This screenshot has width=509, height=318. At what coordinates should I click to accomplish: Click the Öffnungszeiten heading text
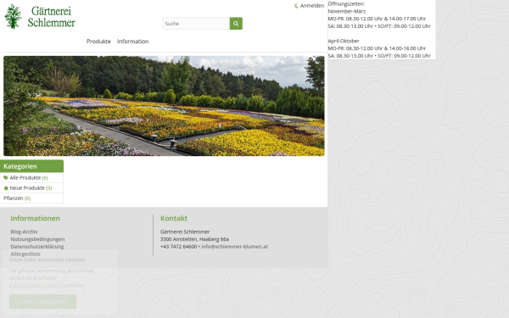(346, 4)
